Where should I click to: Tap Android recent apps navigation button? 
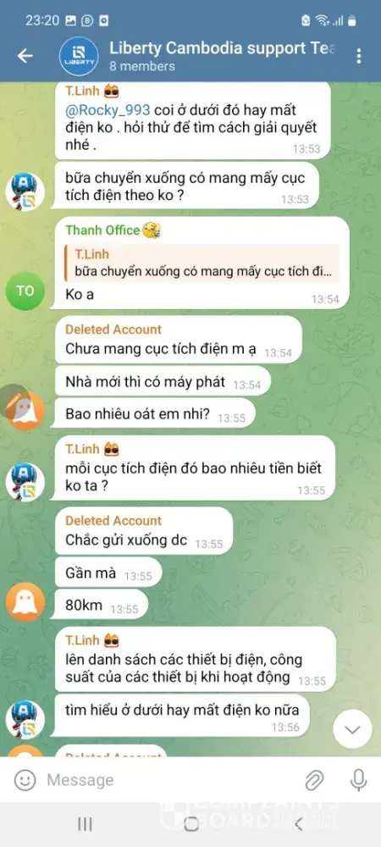85,824
